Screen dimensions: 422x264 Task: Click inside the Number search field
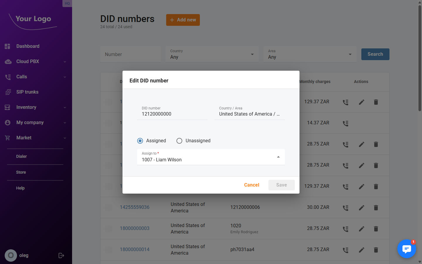click(x=130, y=54)
